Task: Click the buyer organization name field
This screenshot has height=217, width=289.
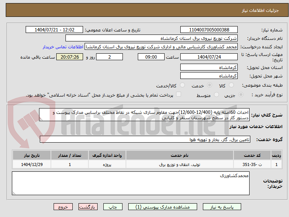Action: 152,38
